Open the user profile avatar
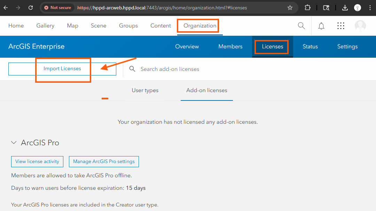 (360, 26)
